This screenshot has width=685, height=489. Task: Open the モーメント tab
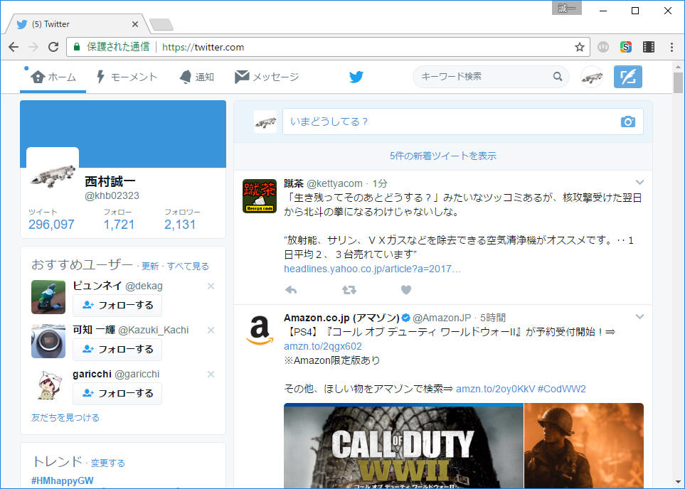pyautogui.click(x=126, y=77)
